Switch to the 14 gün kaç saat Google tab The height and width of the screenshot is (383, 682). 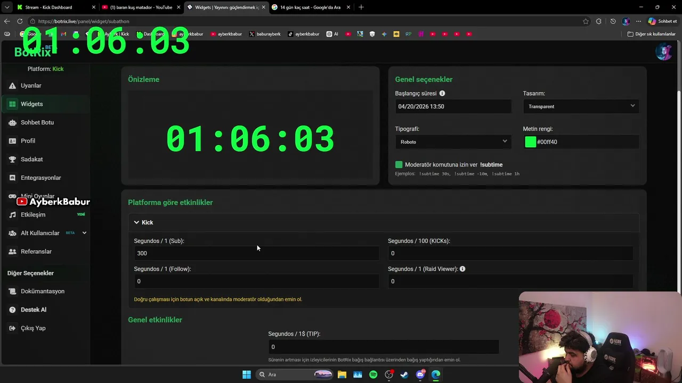tap(311, 7)
